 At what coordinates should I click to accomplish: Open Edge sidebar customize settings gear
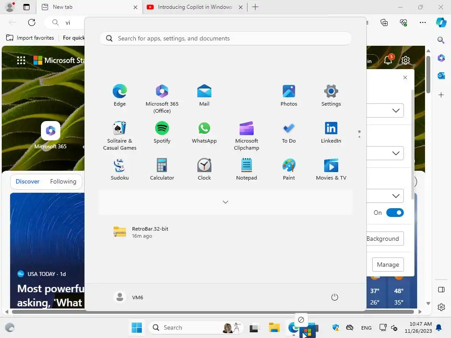(x=441, y=307)
